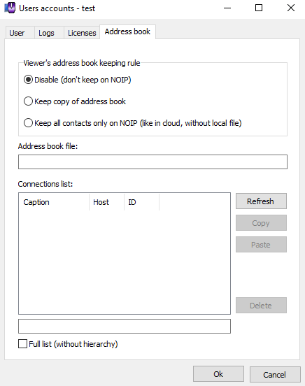Click the text field below connections list
Screen dimensions: 305x386
coord(125,326)
